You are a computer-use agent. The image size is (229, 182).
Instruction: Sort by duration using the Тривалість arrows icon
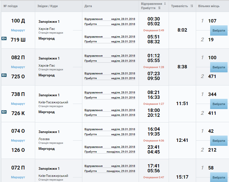[x=192, y=6]
